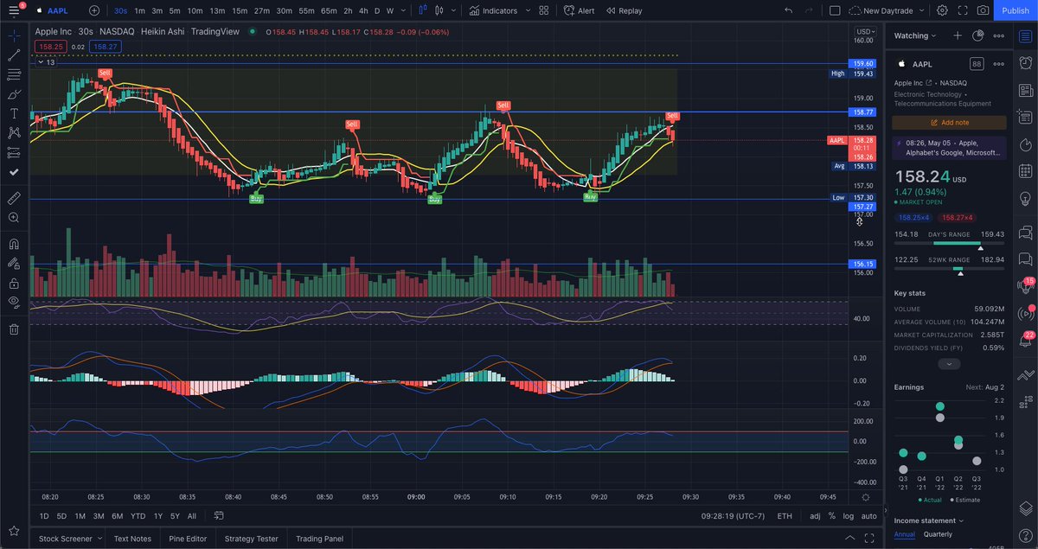
Task: Toggle log scale on price axis
Action: (847, 516)
